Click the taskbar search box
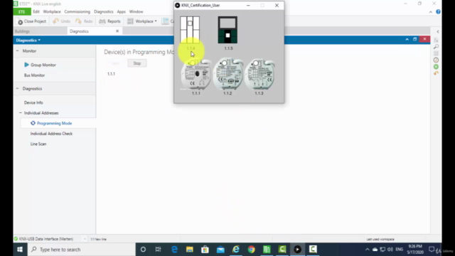This screenshot has height=256, width=455. point(82,250)
